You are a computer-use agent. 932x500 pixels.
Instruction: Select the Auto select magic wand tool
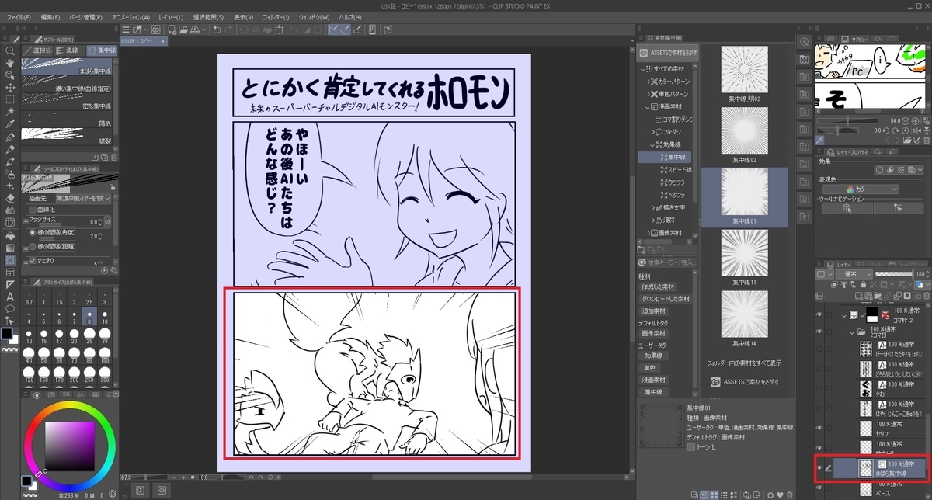coord(10,113)
